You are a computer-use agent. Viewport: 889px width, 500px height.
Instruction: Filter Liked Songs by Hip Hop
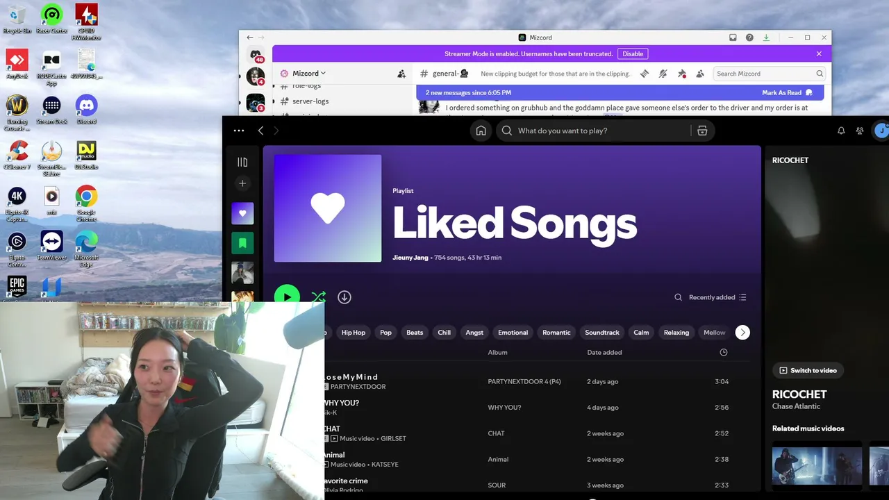point(354,333)
